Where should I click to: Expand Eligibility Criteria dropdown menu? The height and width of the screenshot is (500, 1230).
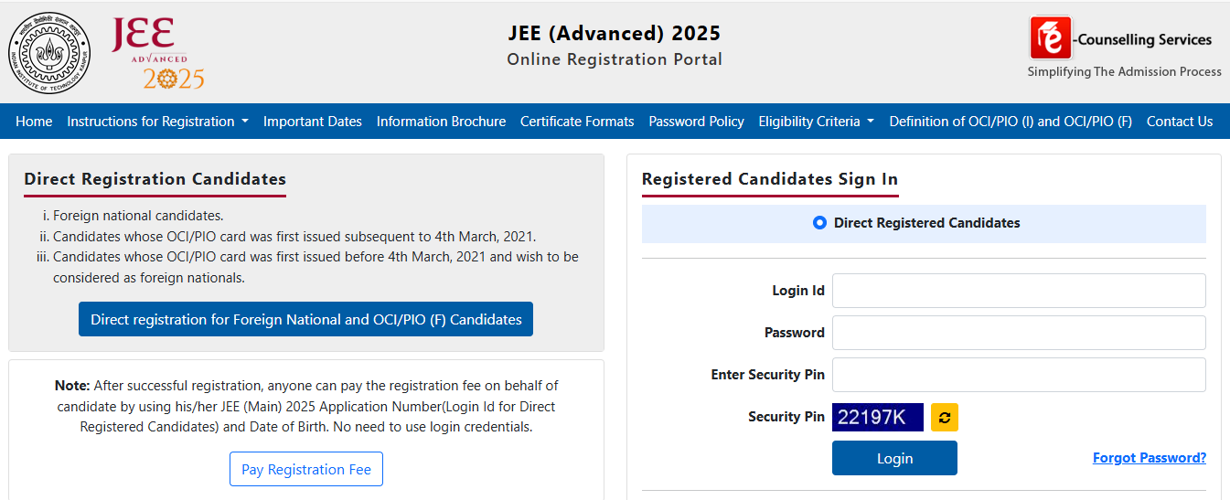coord(816,122)
